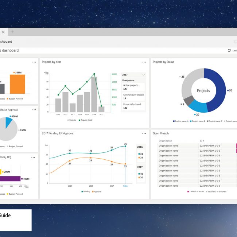237x237 pixels.
Task: Select the Financially closed stat tile
Action: click(x=133, y=106)
